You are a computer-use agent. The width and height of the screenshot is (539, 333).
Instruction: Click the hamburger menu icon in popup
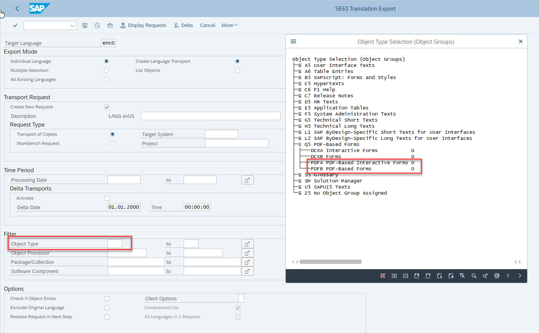tap(293, 41)
